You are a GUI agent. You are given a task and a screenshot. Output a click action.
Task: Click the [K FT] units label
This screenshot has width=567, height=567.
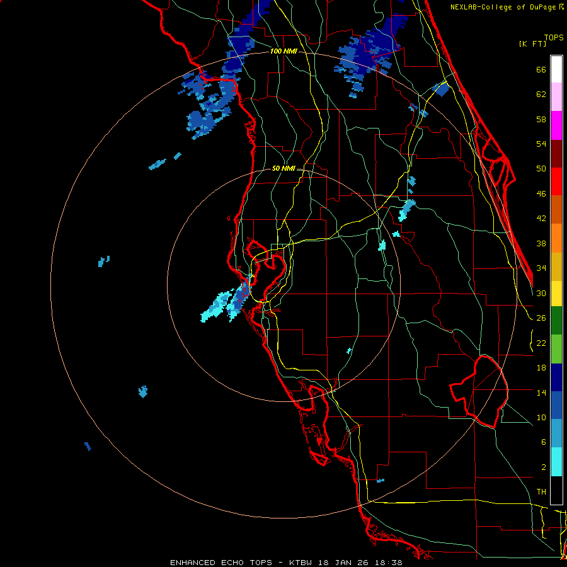click(x=532, y=43)
